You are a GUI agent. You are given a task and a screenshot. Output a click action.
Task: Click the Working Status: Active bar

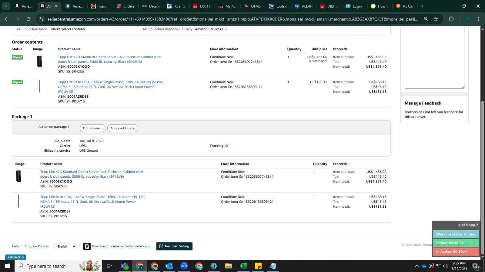pyautogui.click(x=456, y=234)
